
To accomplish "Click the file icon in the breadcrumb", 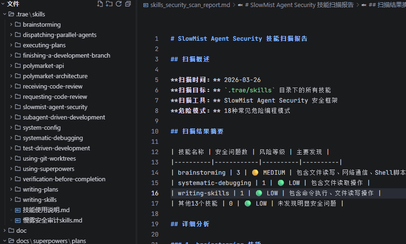I will click(x=146, y=5).
